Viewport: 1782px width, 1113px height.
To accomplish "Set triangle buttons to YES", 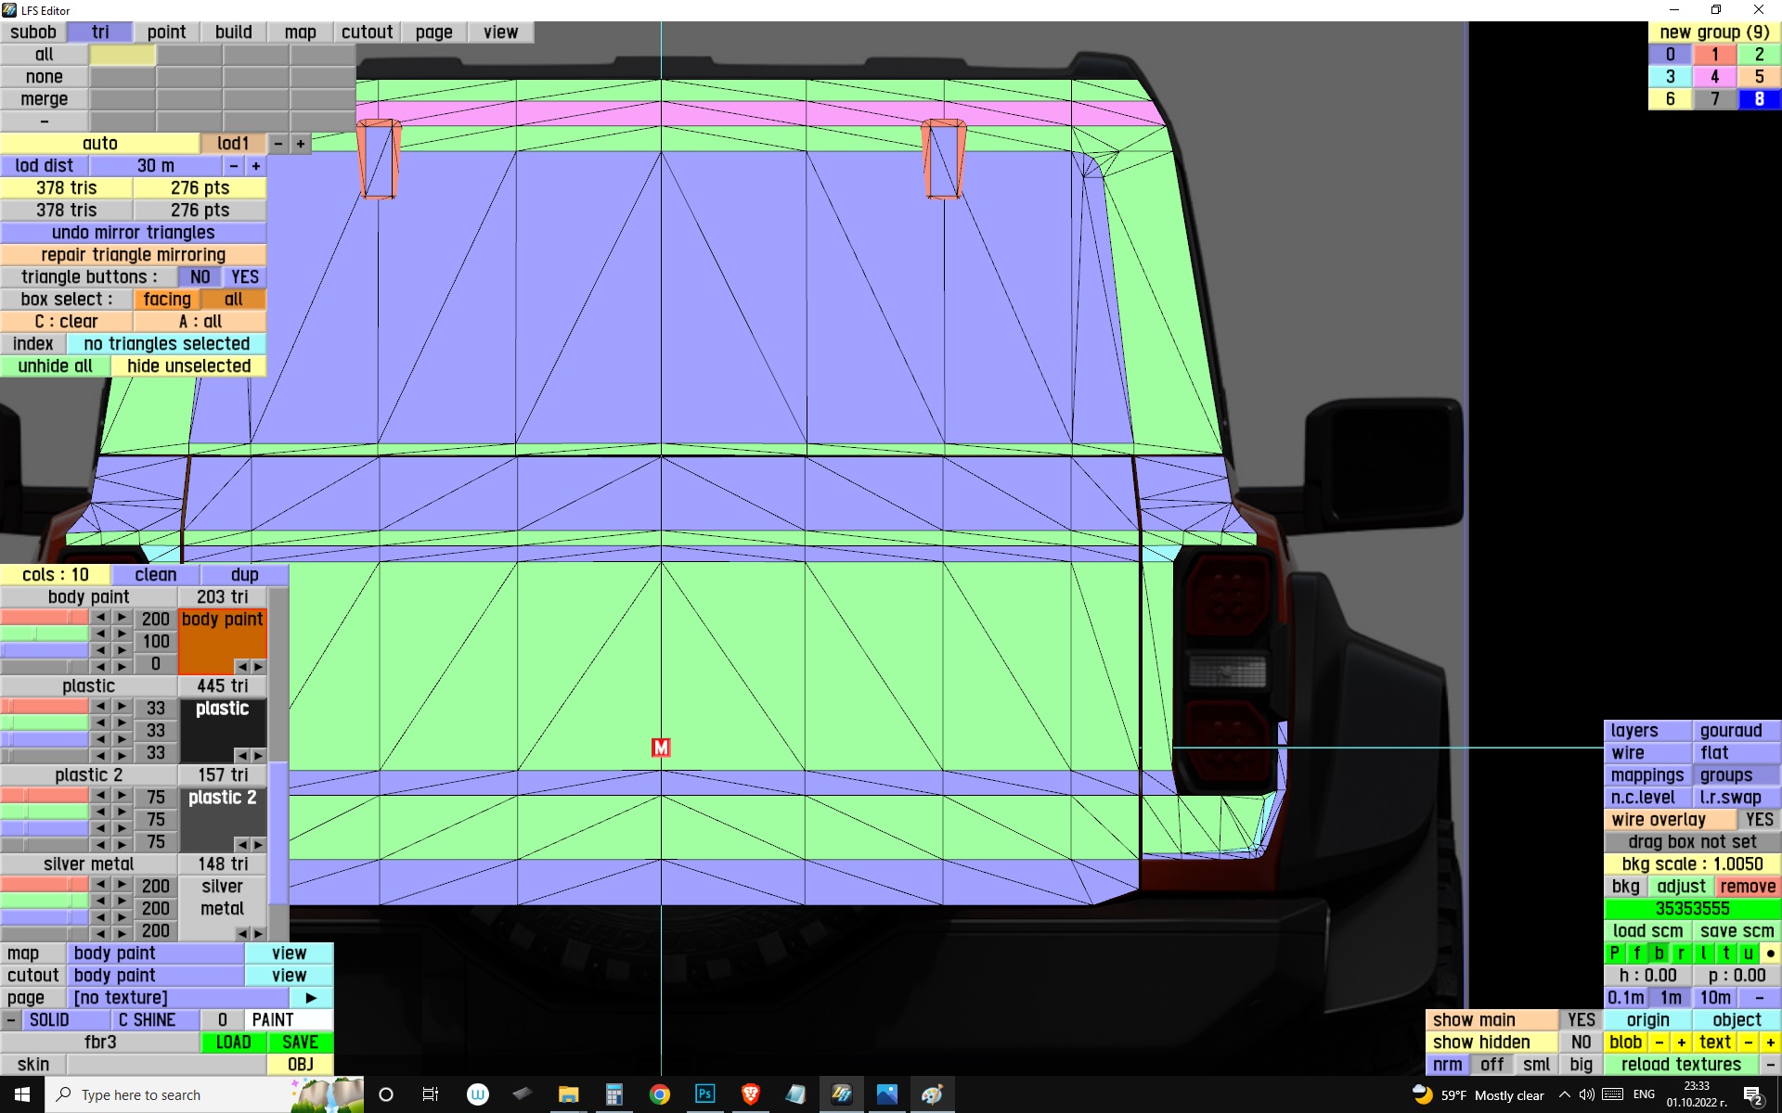I will pos(244,277).
